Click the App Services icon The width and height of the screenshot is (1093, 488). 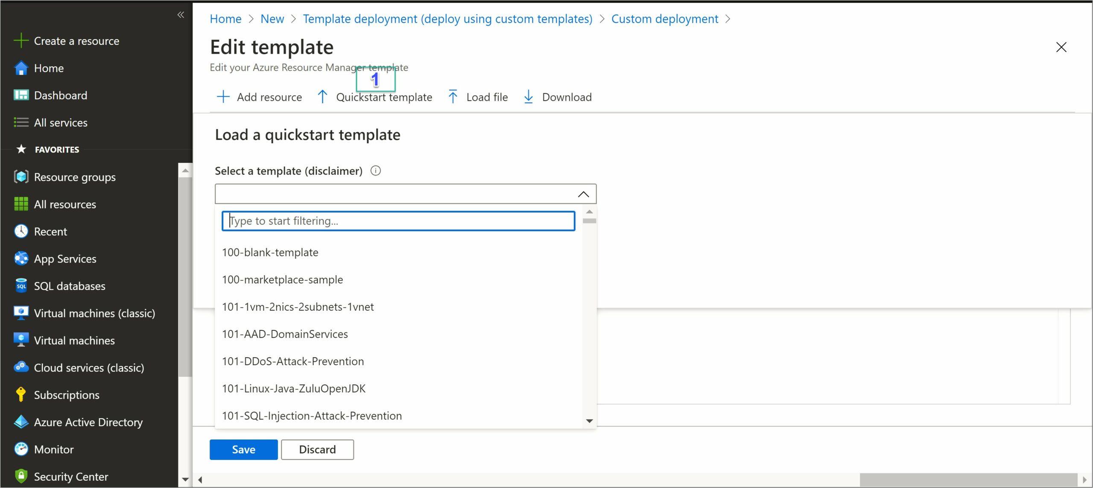tap(21, 259)
